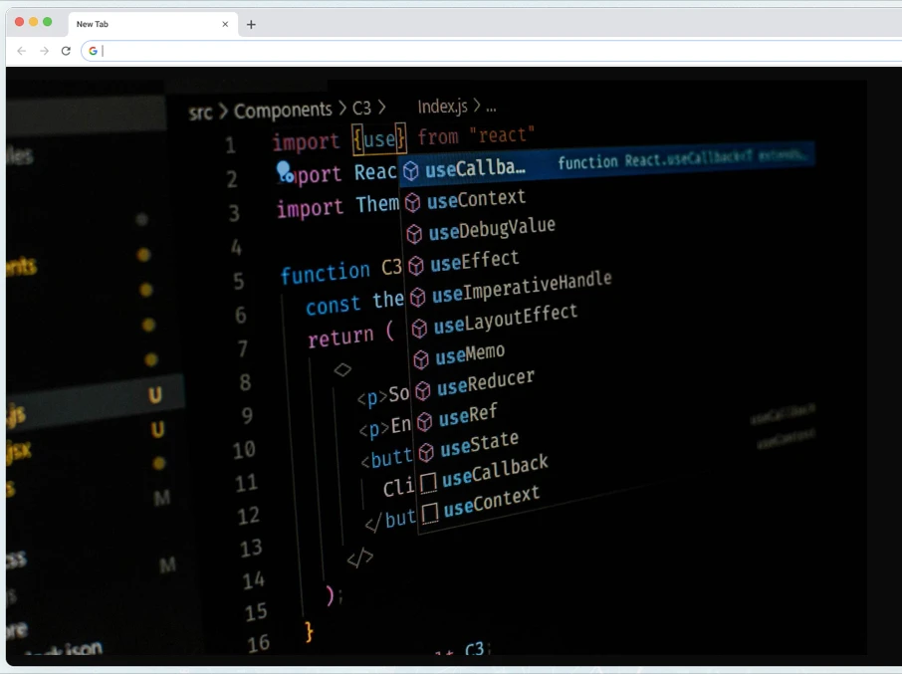The image size is (902, 674).
Task: Click the cube icon beside useEffect
Action: [x=416, y=265]
